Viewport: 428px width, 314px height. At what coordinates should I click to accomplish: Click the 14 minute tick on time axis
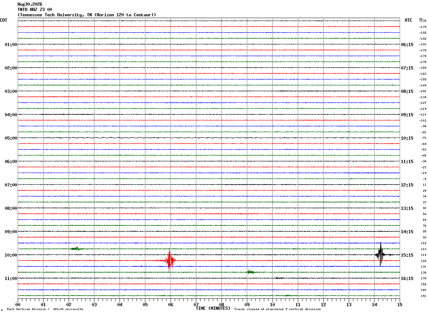(x=374, y=304)
